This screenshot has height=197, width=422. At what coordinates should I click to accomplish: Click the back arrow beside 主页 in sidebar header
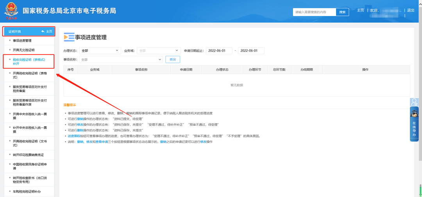(x=43, y=32)
